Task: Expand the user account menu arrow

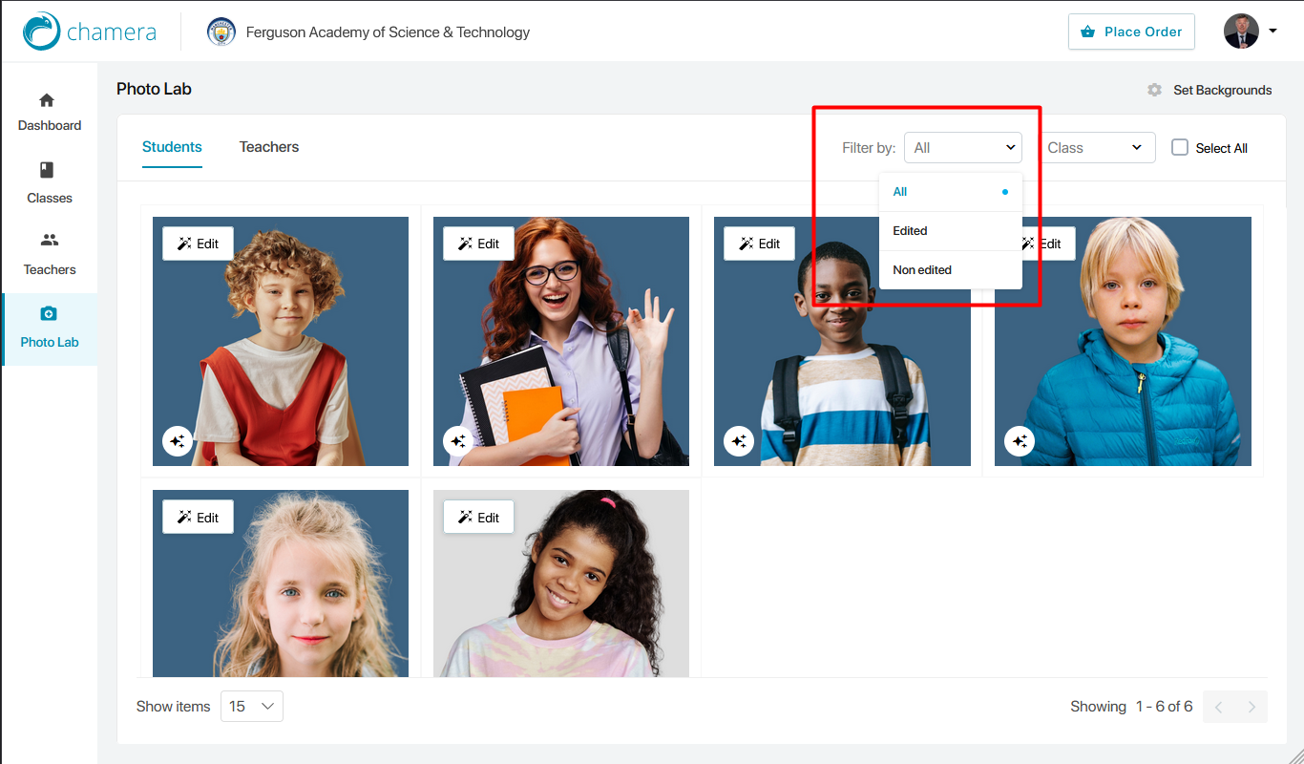Action: pyautogui.click(x=1272, y=32)
